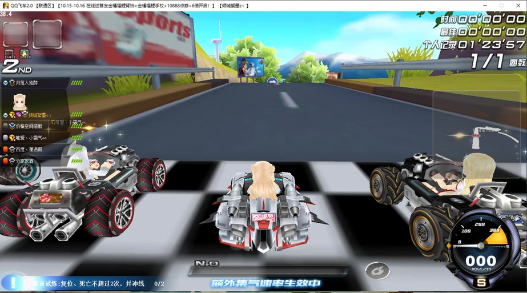Click the orange status marker beside 分家家酒
Screen dimensions: 527x293
click(x=5, y=161)
